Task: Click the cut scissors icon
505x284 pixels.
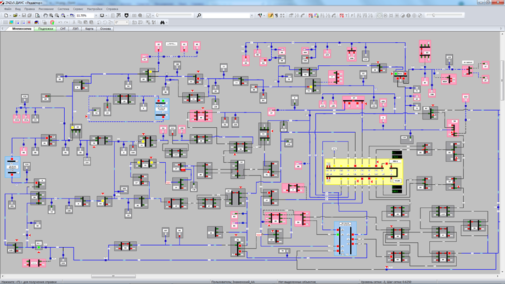Action: 74,22
